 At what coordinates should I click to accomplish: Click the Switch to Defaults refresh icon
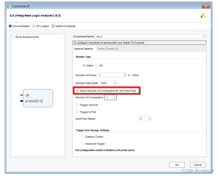[53, 26]
